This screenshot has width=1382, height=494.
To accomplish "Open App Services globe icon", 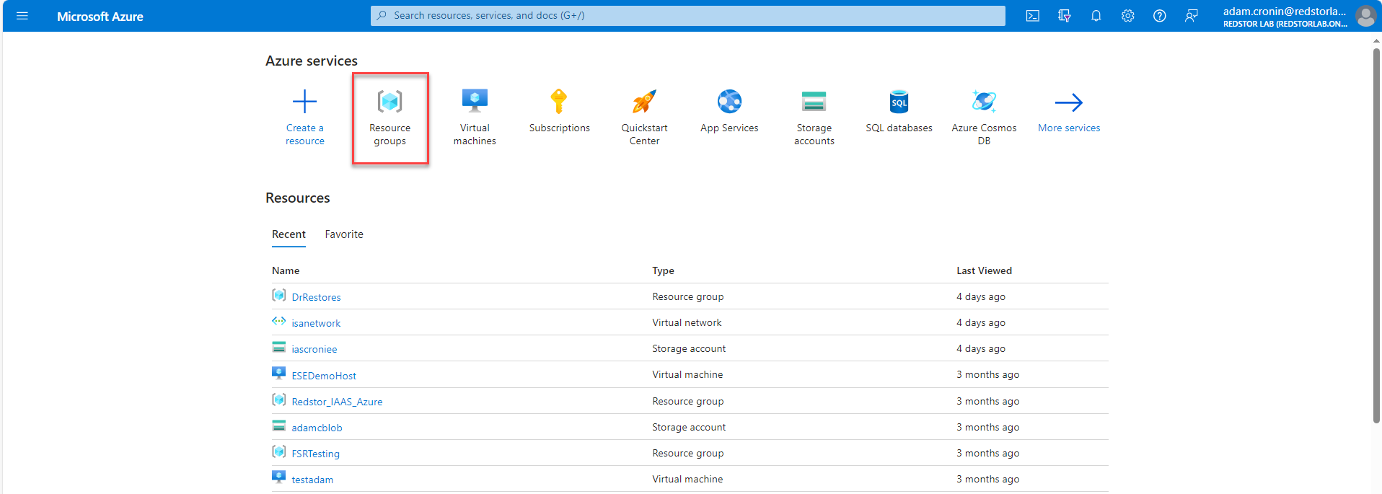I will coord(729,102).
